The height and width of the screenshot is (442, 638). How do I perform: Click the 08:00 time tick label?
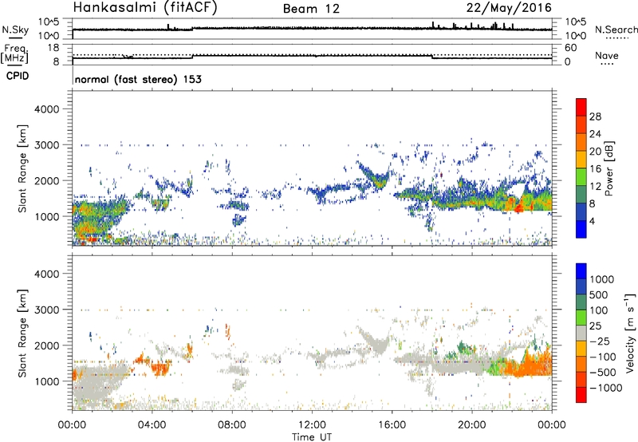(232, 425)
